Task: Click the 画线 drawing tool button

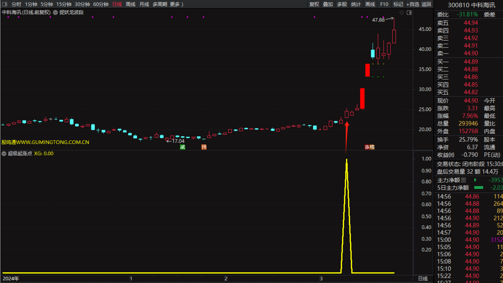Action: (x=370, y=4)
